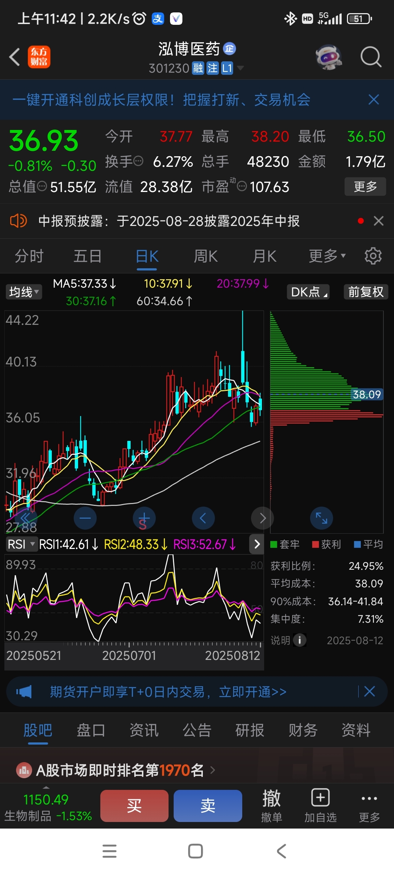Open the DK点 dropdown

tap(308, 292)
